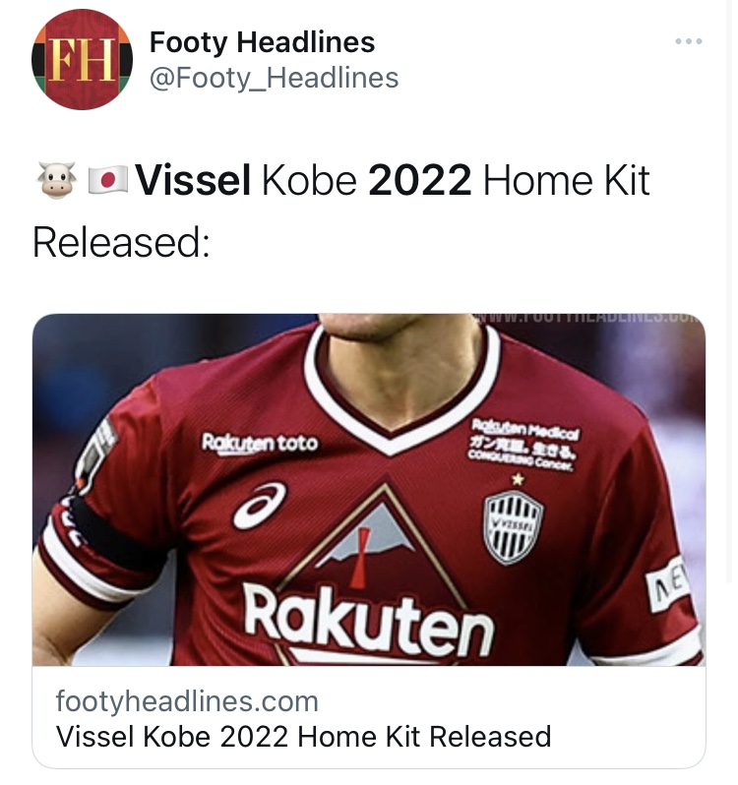Click the @Footy_Headlines handle
The image size is (738, 785).
274,78
